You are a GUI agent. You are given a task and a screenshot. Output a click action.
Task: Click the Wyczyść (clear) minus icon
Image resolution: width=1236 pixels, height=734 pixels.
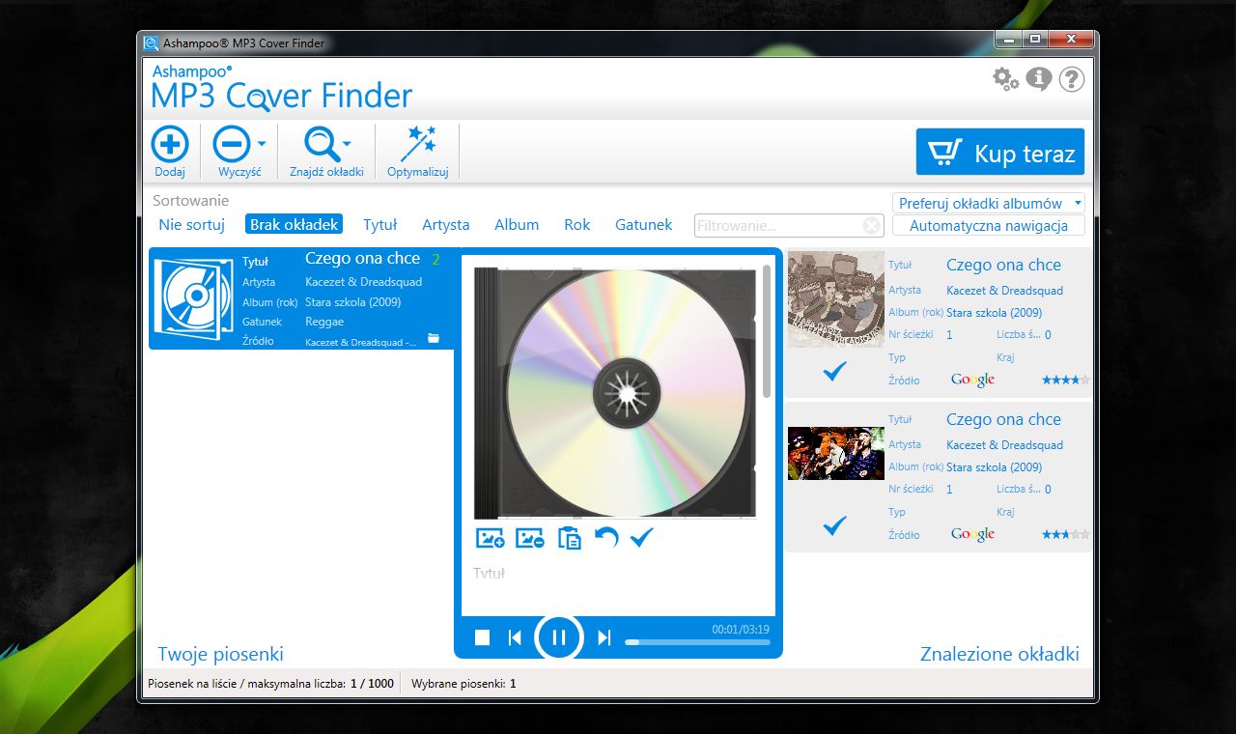[x=232, y=144]
